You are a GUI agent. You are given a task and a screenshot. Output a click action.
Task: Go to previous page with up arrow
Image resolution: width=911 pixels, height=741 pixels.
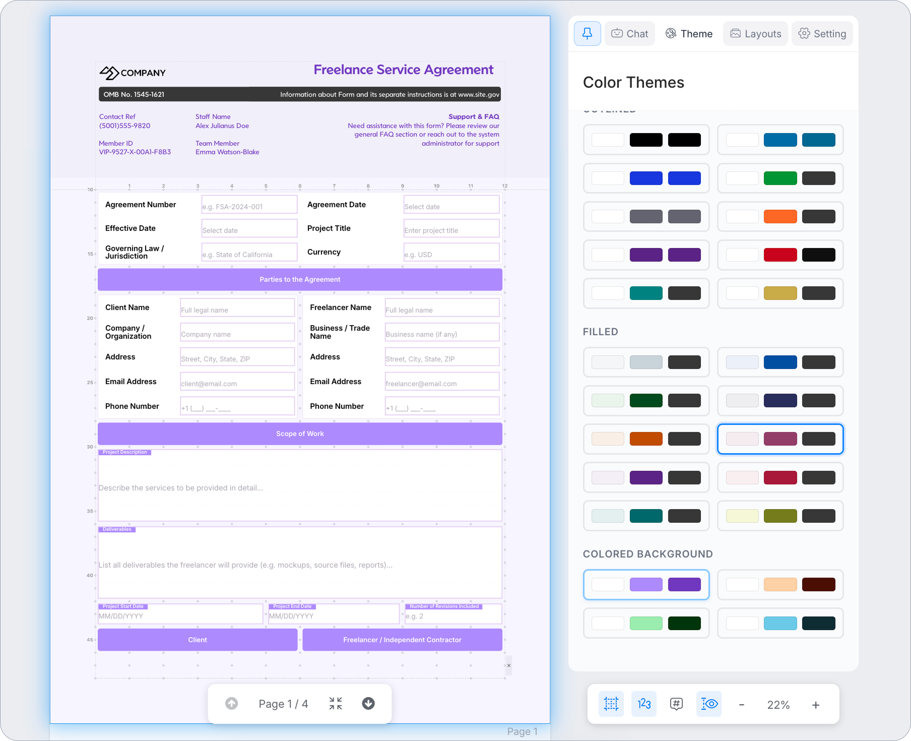click(232, 704)
